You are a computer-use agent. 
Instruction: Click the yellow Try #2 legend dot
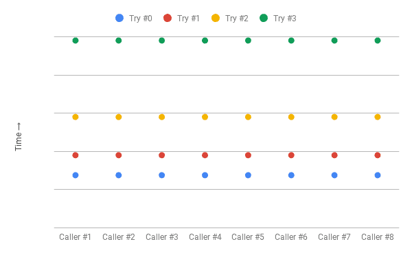click(x=216, y=18)
